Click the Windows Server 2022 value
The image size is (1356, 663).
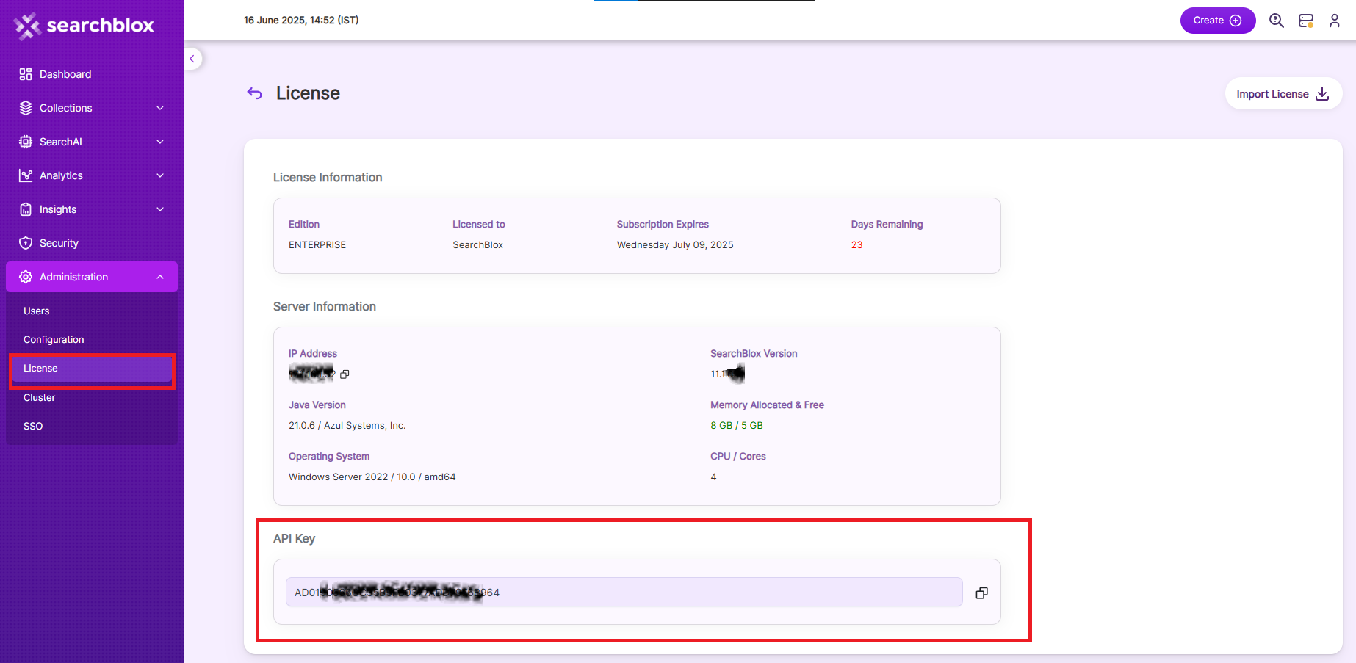point(372,477)
